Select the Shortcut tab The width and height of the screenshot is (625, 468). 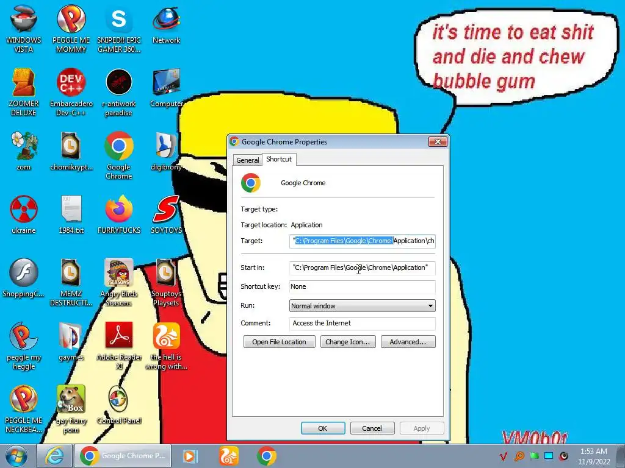click(x=279, y=159)
